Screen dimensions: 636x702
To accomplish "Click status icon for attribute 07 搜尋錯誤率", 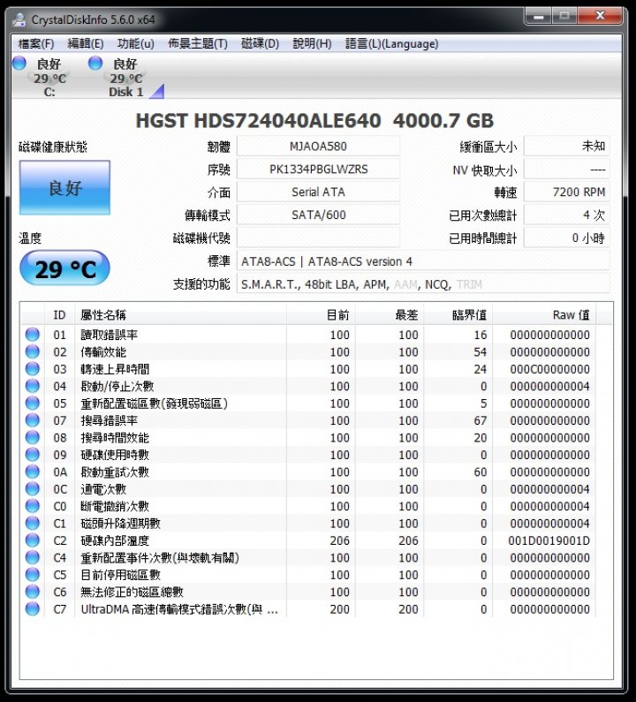I will [33, 420].
